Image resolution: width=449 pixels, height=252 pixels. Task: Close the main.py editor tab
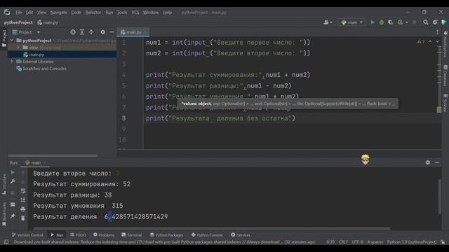point(145,32)
